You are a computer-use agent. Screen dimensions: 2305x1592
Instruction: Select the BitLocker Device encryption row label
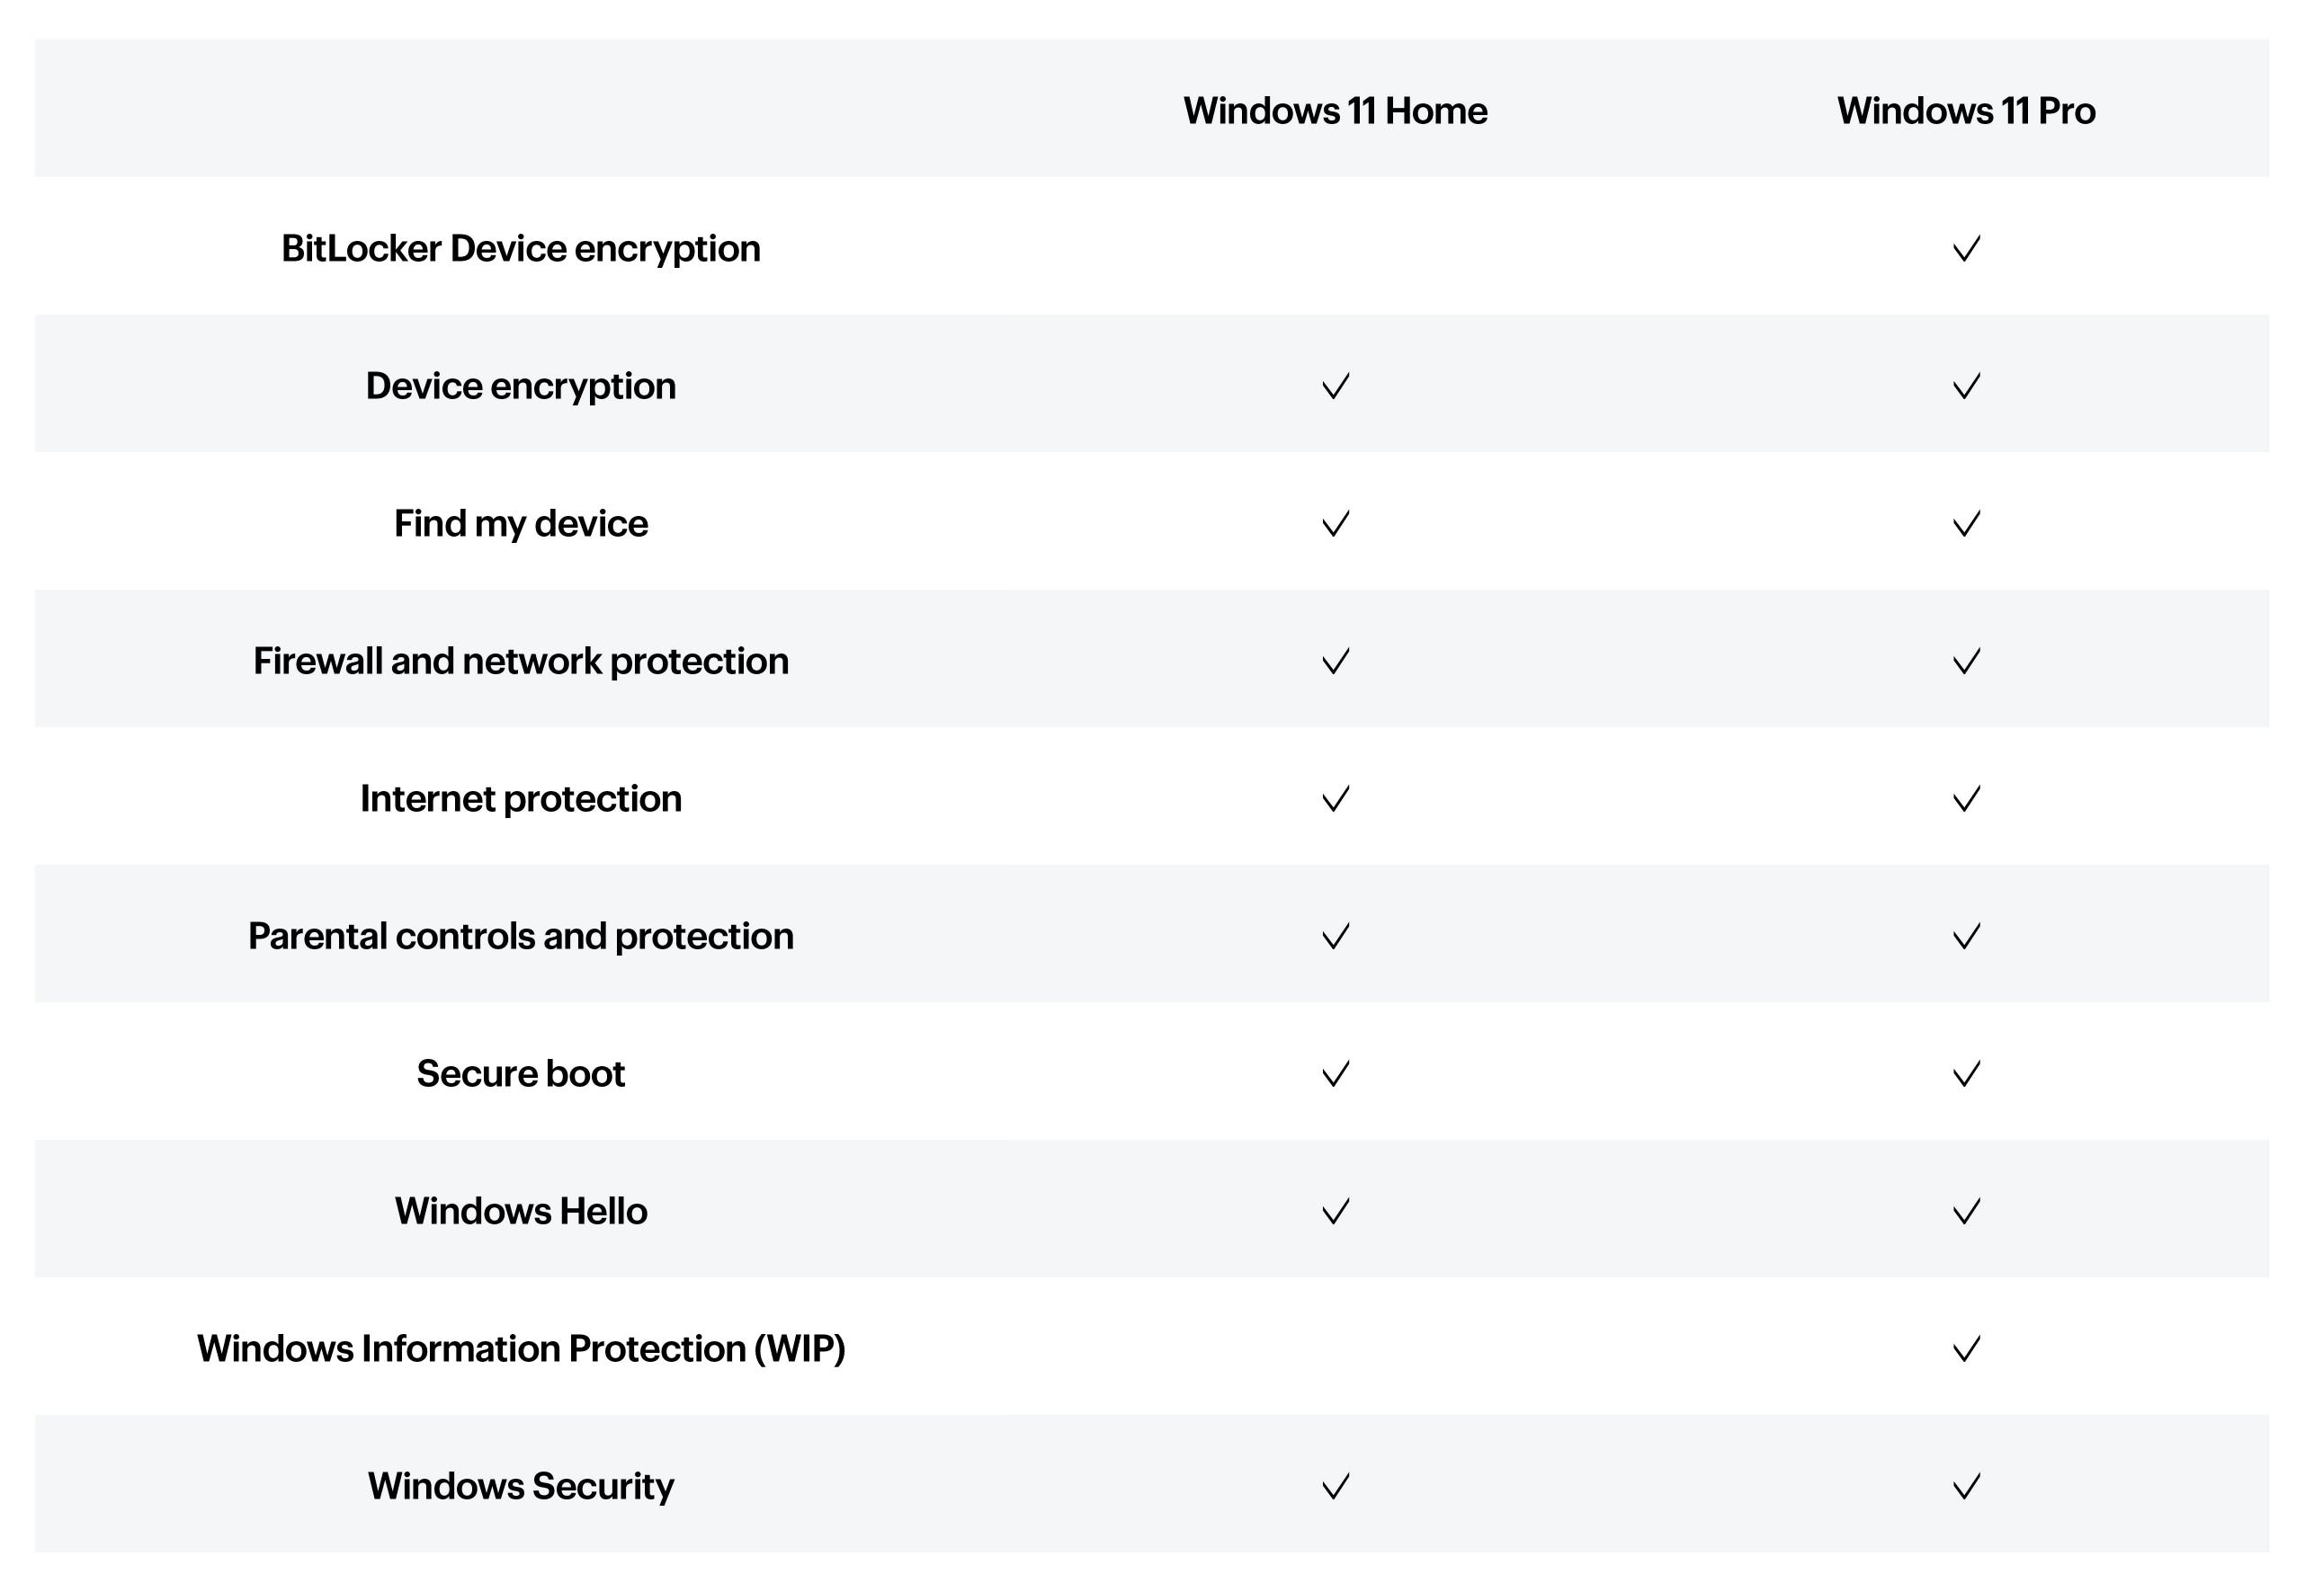click(x=521, y=249)
